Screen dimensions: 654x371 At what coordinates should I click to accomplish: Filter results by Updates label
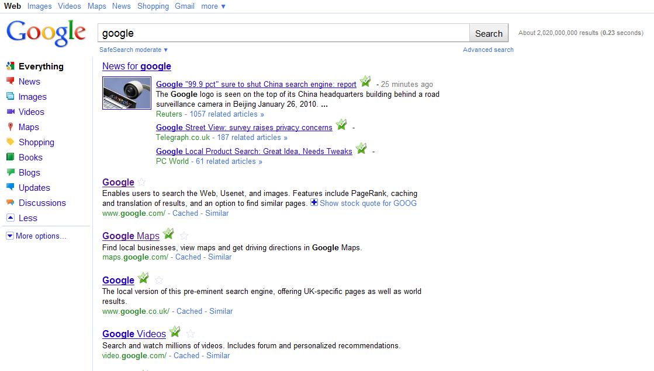tap(34, 188)
